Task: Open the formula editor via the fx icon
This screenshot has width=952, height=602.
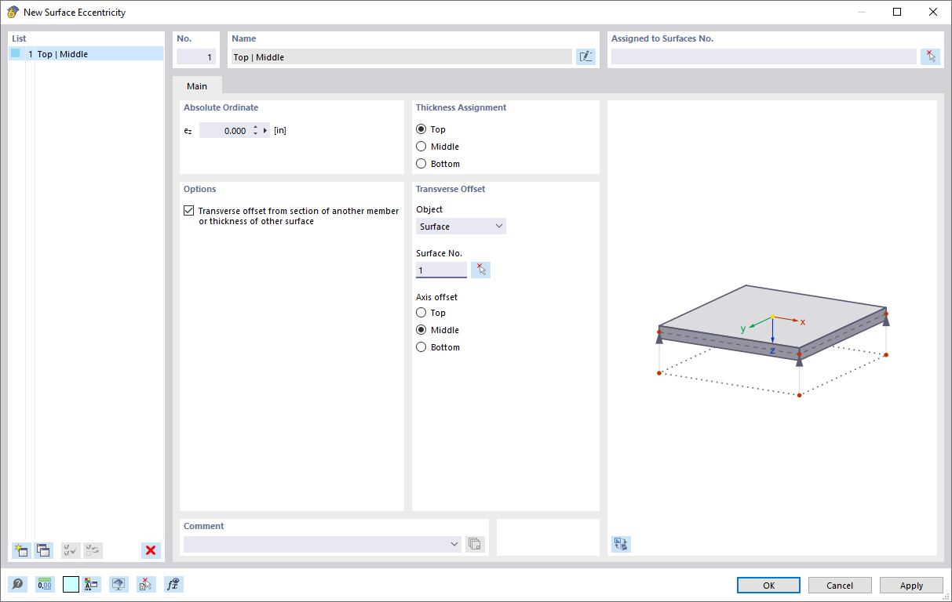Action: [172, 584]
